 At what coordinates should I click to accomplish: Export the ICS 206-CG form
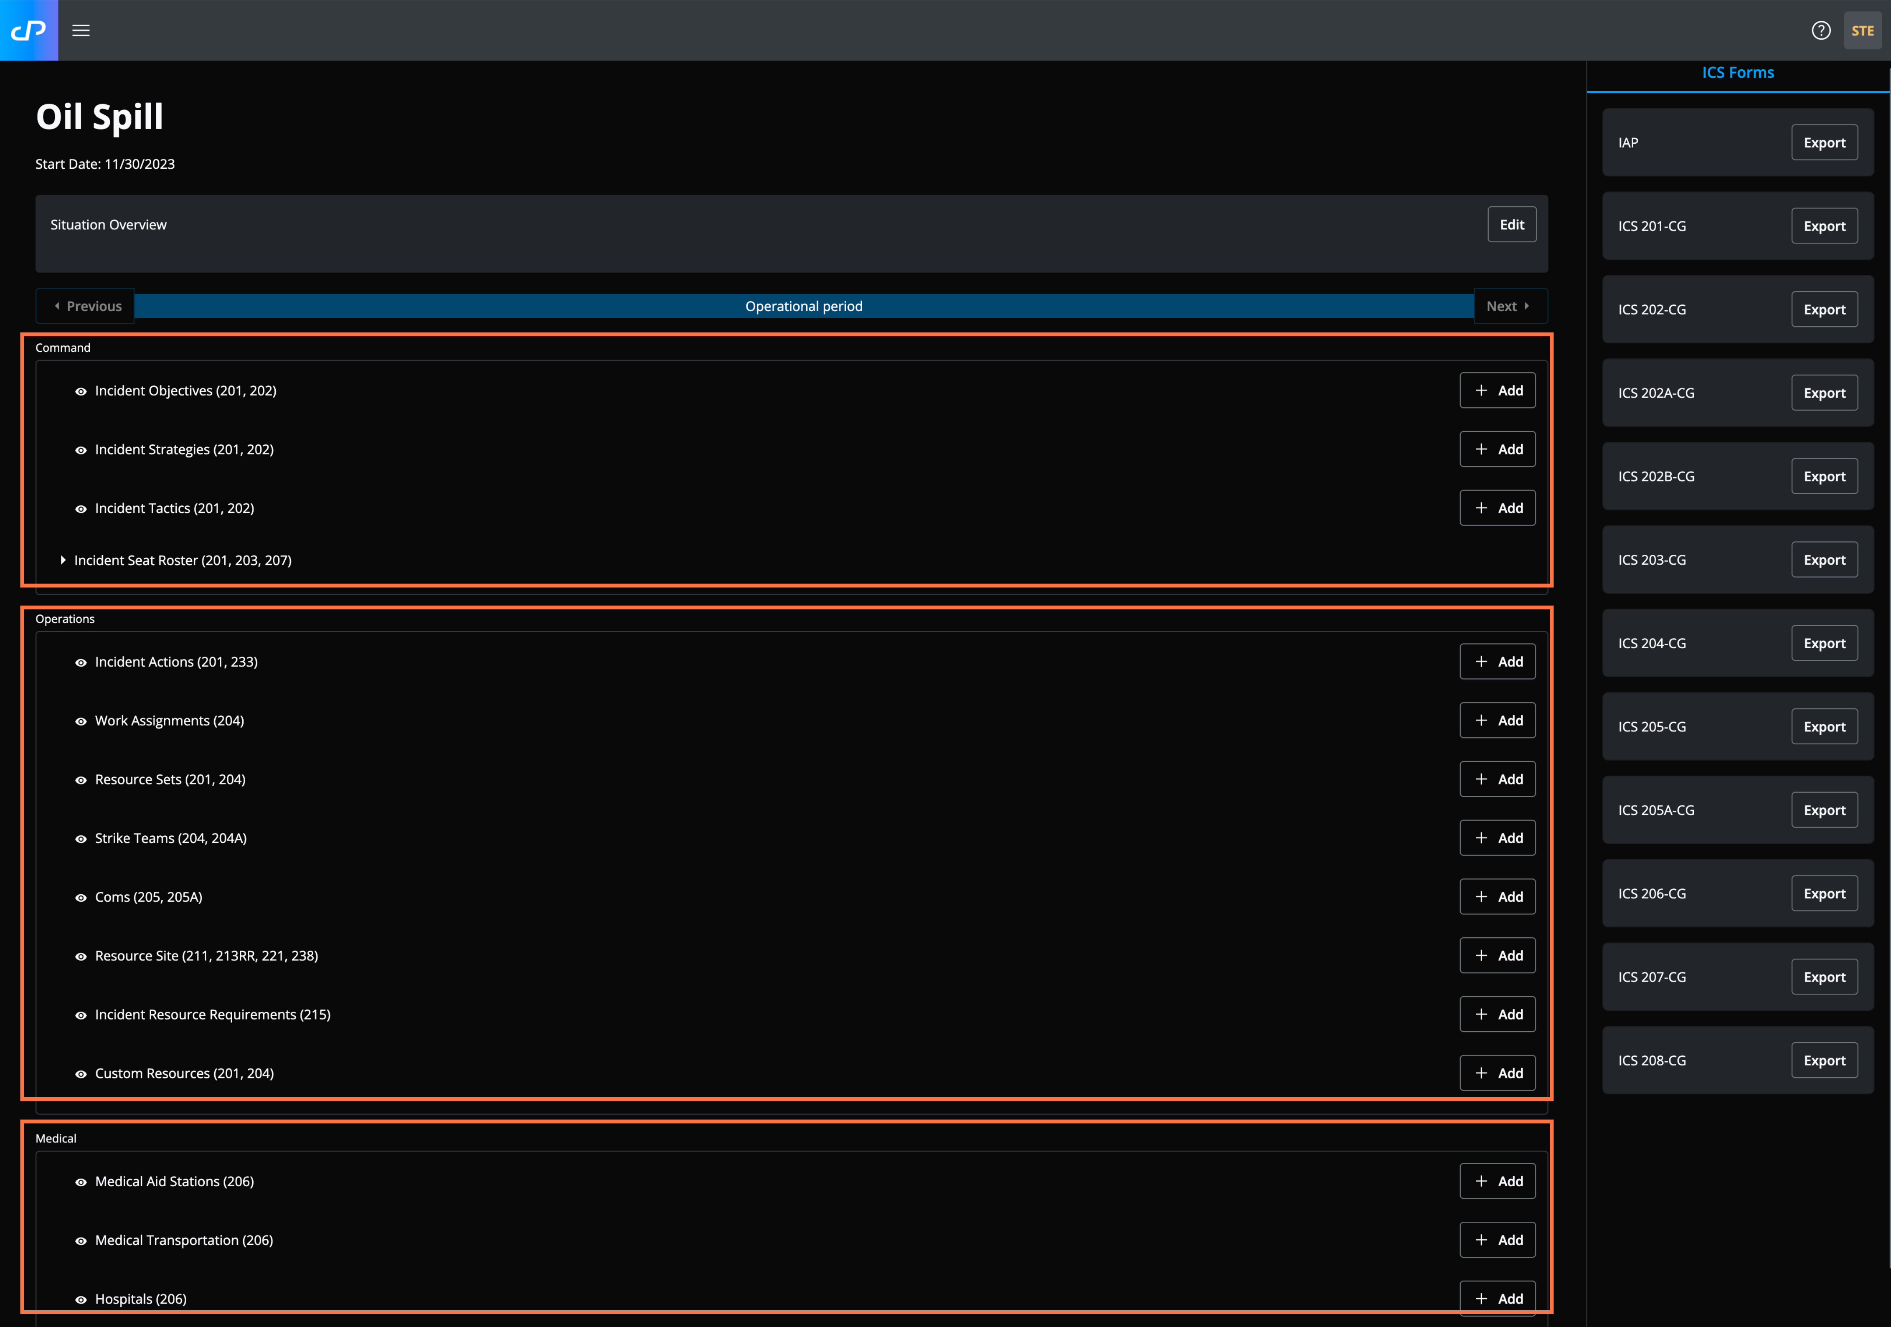pyautogui.click(x=1824, y=894)
